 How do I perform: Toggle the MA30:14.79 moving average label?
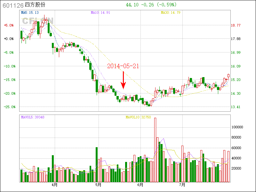coord(171,12)
